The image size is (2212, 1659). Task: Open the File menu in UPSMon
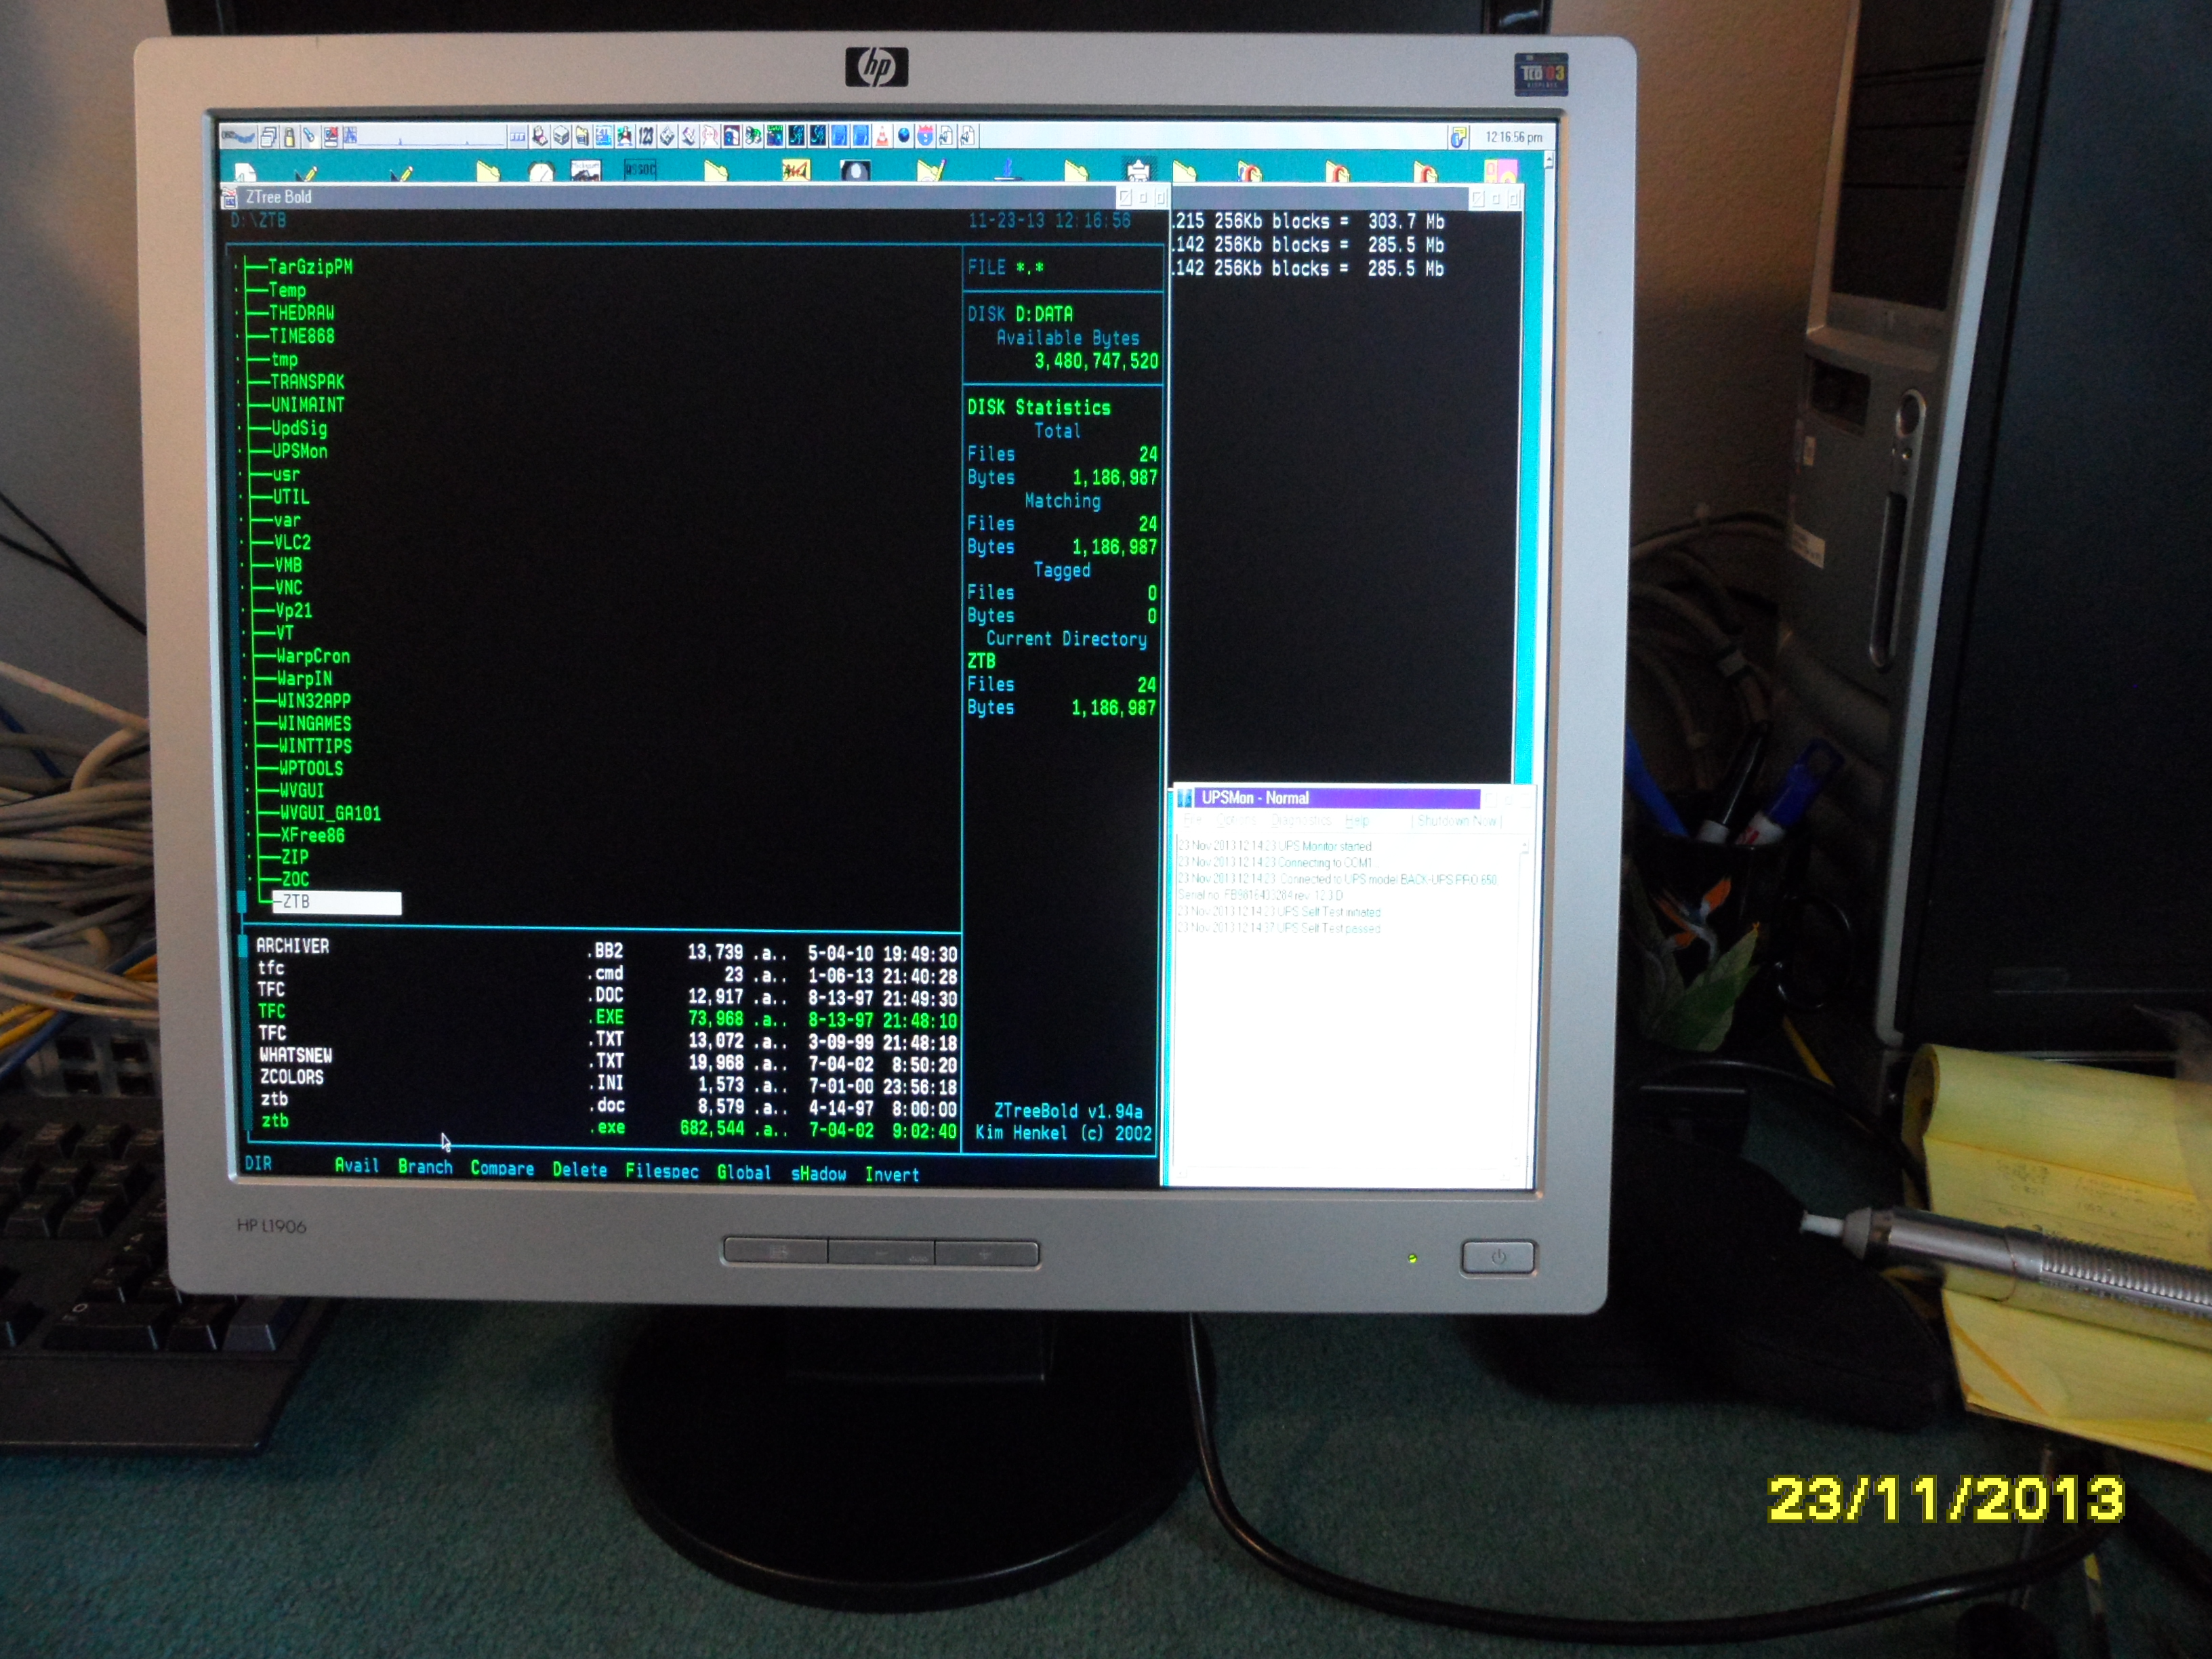[x=1192, y=821]
